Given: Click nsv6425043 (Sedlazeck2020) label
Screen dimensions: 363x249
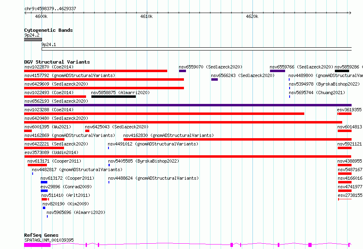Looking at the screenshot, I should click(x=117, y=127).
